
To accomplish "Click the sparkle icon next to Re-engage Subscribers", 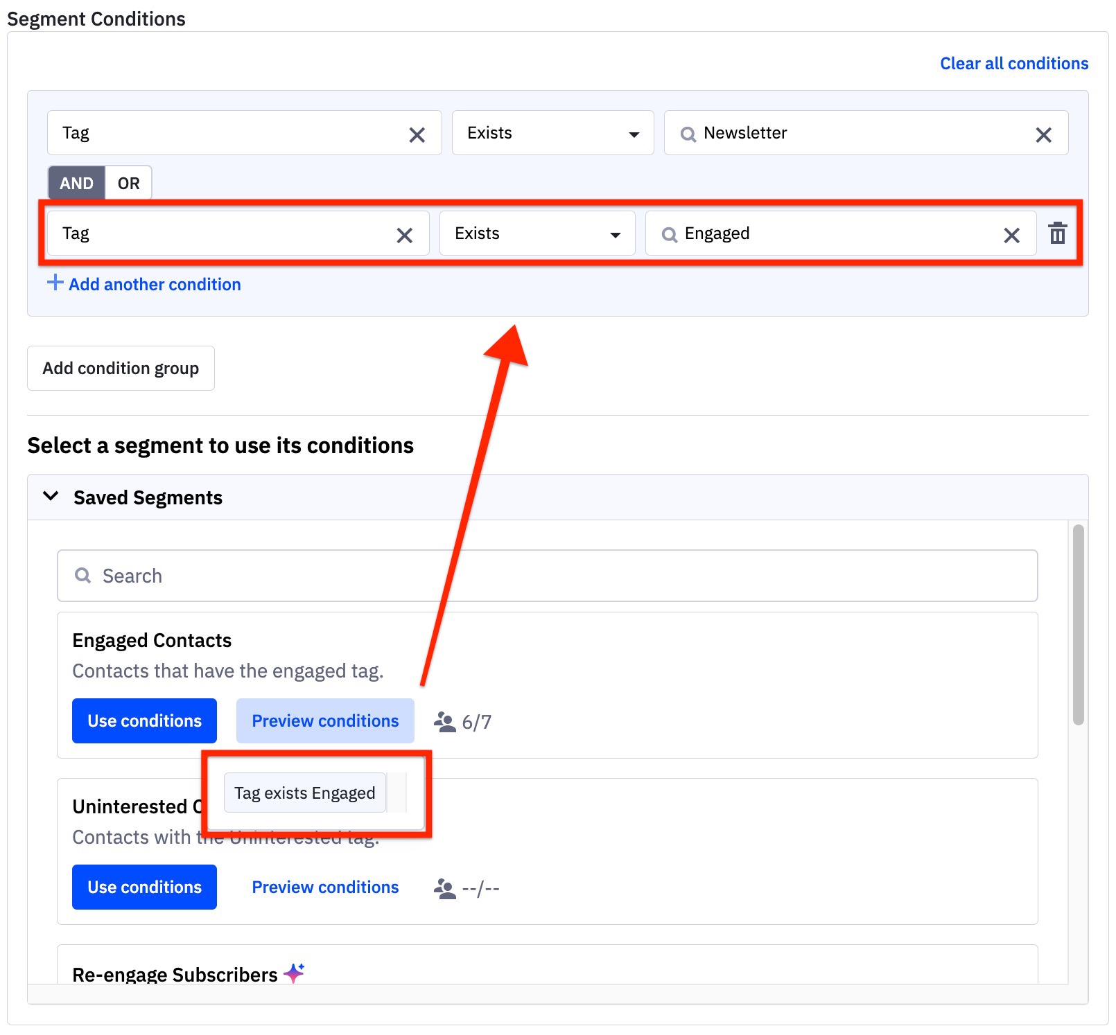I will pyautogui.click(x=294, y=973).
